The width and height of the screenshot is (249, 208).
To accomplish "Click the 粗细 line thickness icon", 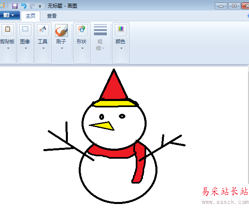I will [100, 30].
